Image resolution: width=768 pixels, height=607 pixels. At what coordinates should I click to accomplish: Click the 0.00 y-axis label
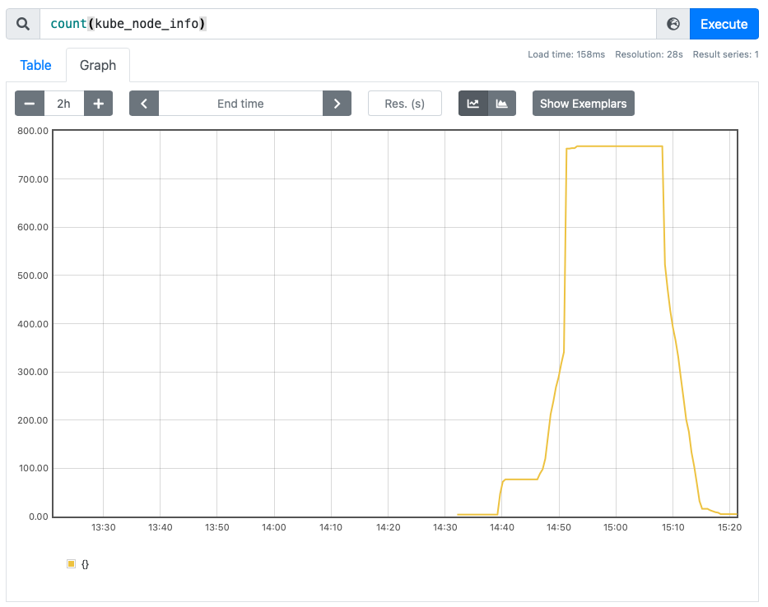(38, 517)
